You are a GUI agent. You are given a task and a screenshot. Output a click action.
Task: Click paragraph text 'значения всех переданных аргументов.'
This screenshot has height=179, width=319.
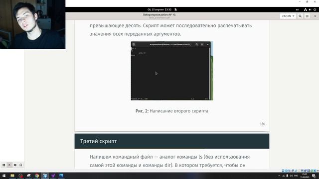136,34
